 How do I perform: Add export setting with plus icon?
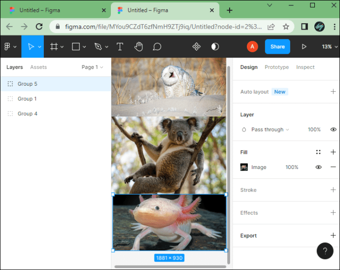tap(333, 236)
